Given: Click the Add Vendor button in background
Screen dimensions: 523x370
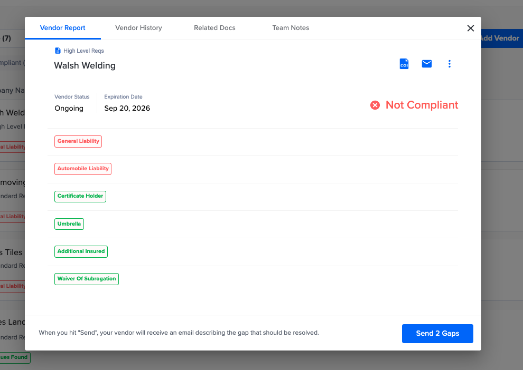Looking at the screenshot, I should [502, 38].
